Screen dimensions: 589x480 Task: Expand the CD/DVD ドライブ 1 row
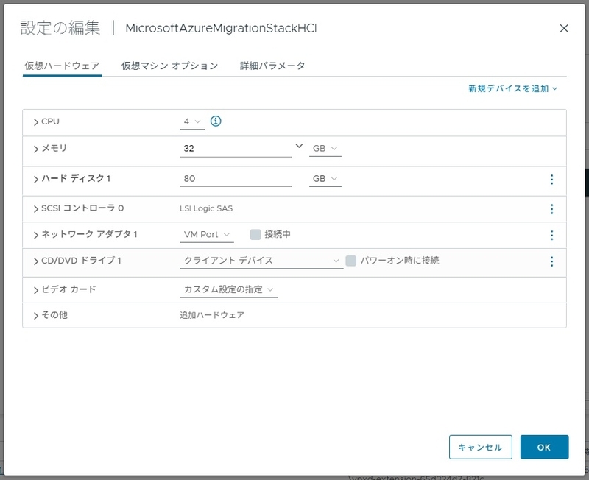point(36,261)
